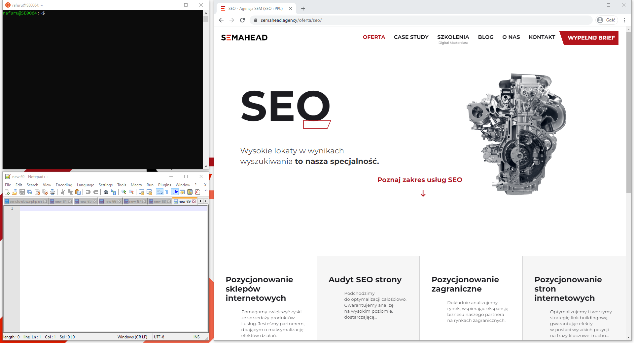Open the Settings menu in Notepad++
The width and height of the screenshot is (634, 343).
click(105, 185)
